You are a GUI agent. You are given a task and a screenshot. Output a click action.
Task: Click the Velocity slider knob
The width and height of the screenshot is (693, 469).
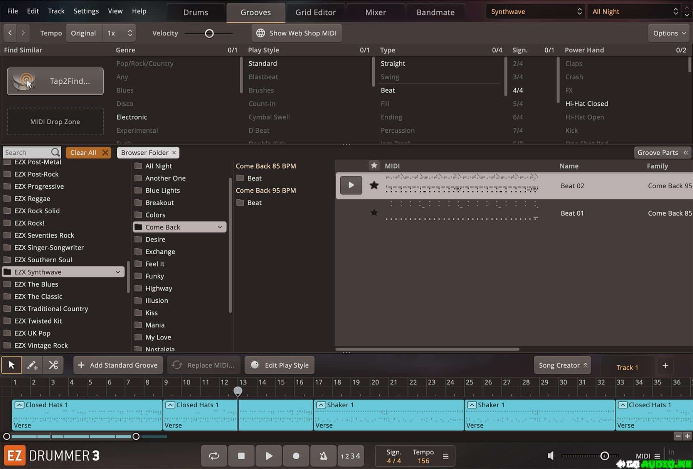(x=209, y=34)
